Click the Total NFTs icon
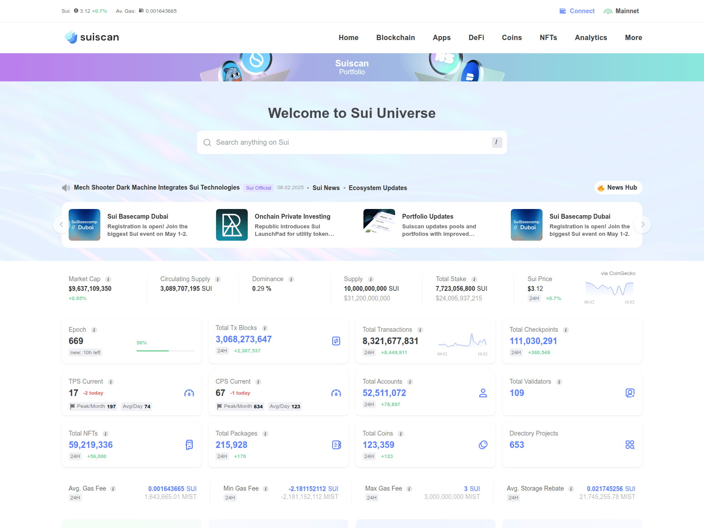 (x=189, y=445)
